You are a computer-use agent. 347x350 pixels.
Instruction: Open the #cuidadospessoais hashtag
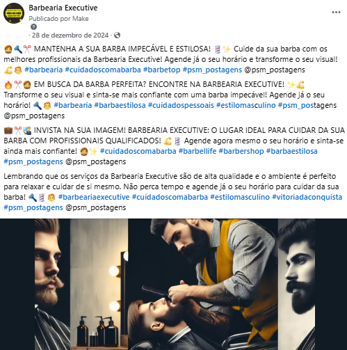coord(181,105)
